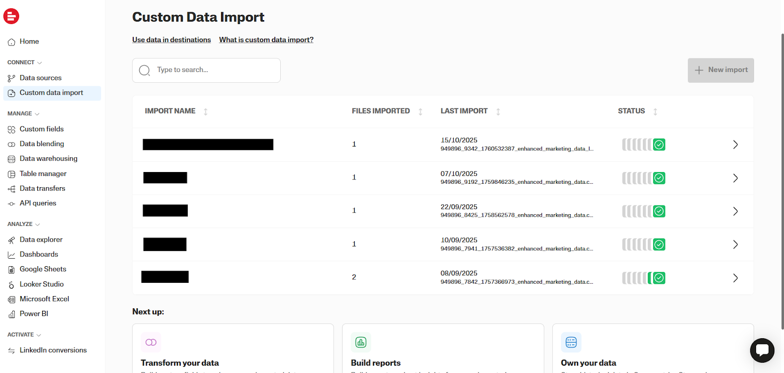
Task: Click the Build reports card icon
Action: [361, 342]
